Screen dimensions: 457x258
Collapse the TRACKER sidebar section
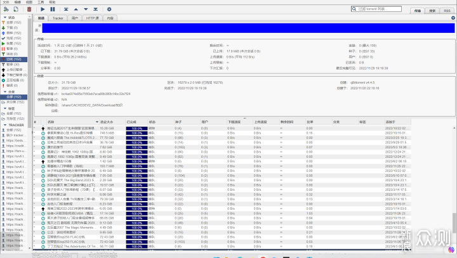[x=5, y=125]
